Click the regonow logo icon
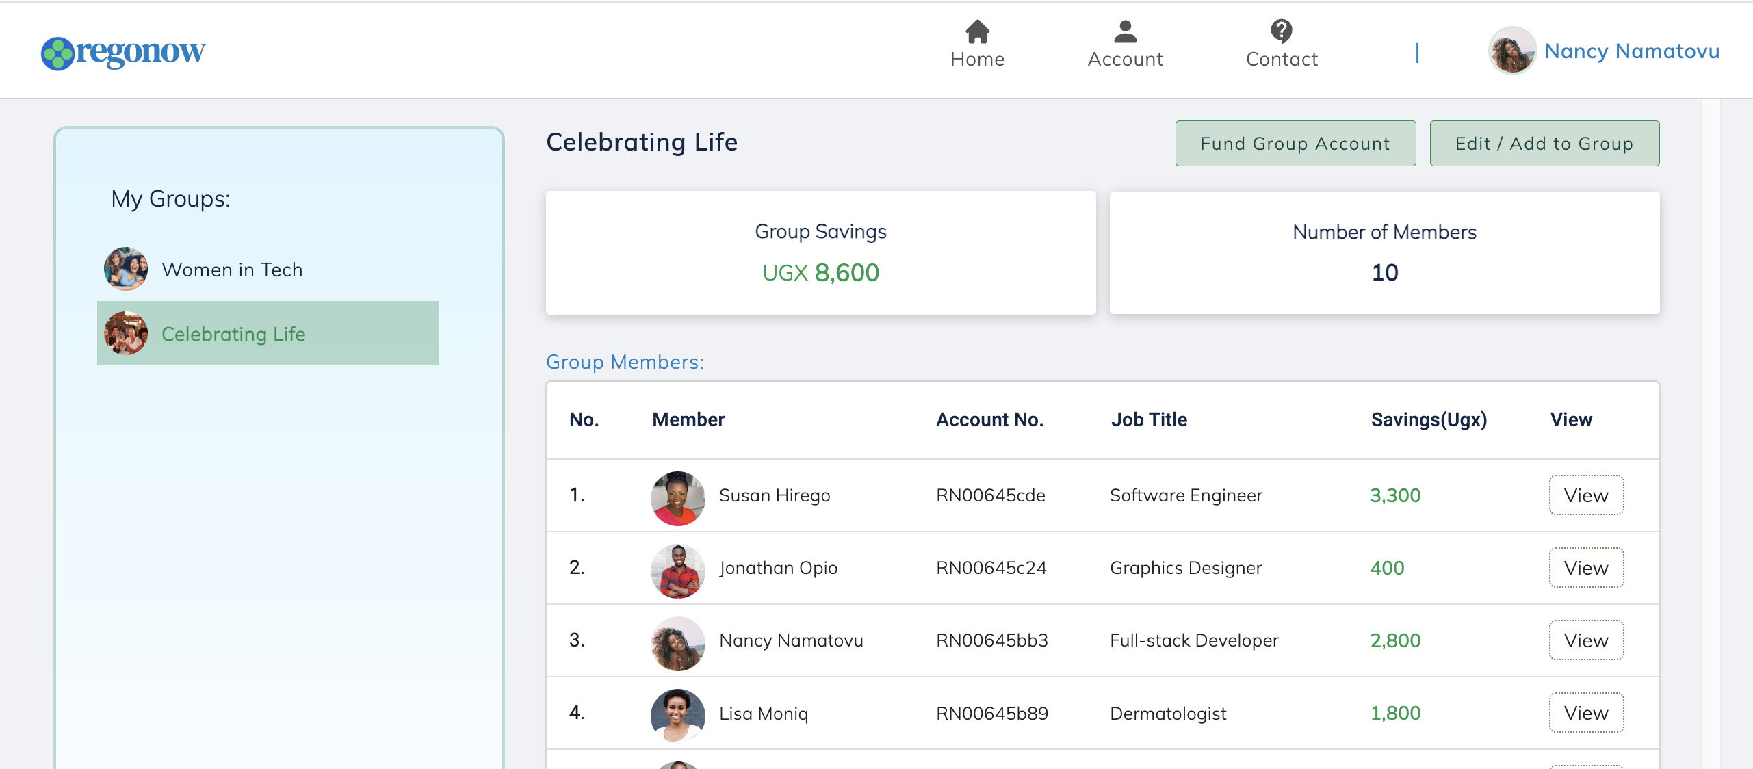 [x=57, y=53]
